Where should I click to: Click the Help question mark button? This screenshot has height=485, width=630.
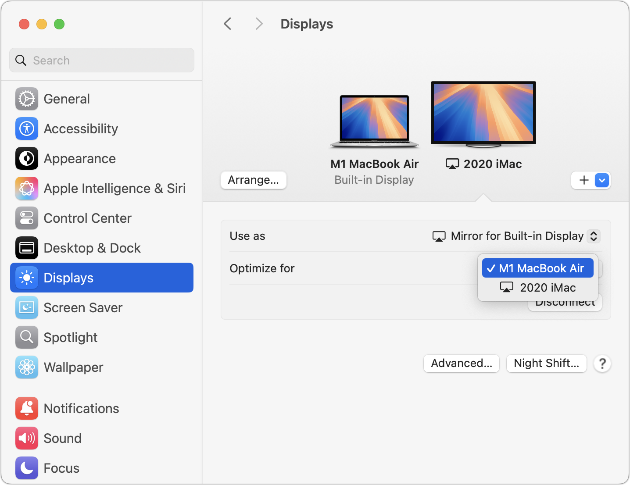click(602, 364)
